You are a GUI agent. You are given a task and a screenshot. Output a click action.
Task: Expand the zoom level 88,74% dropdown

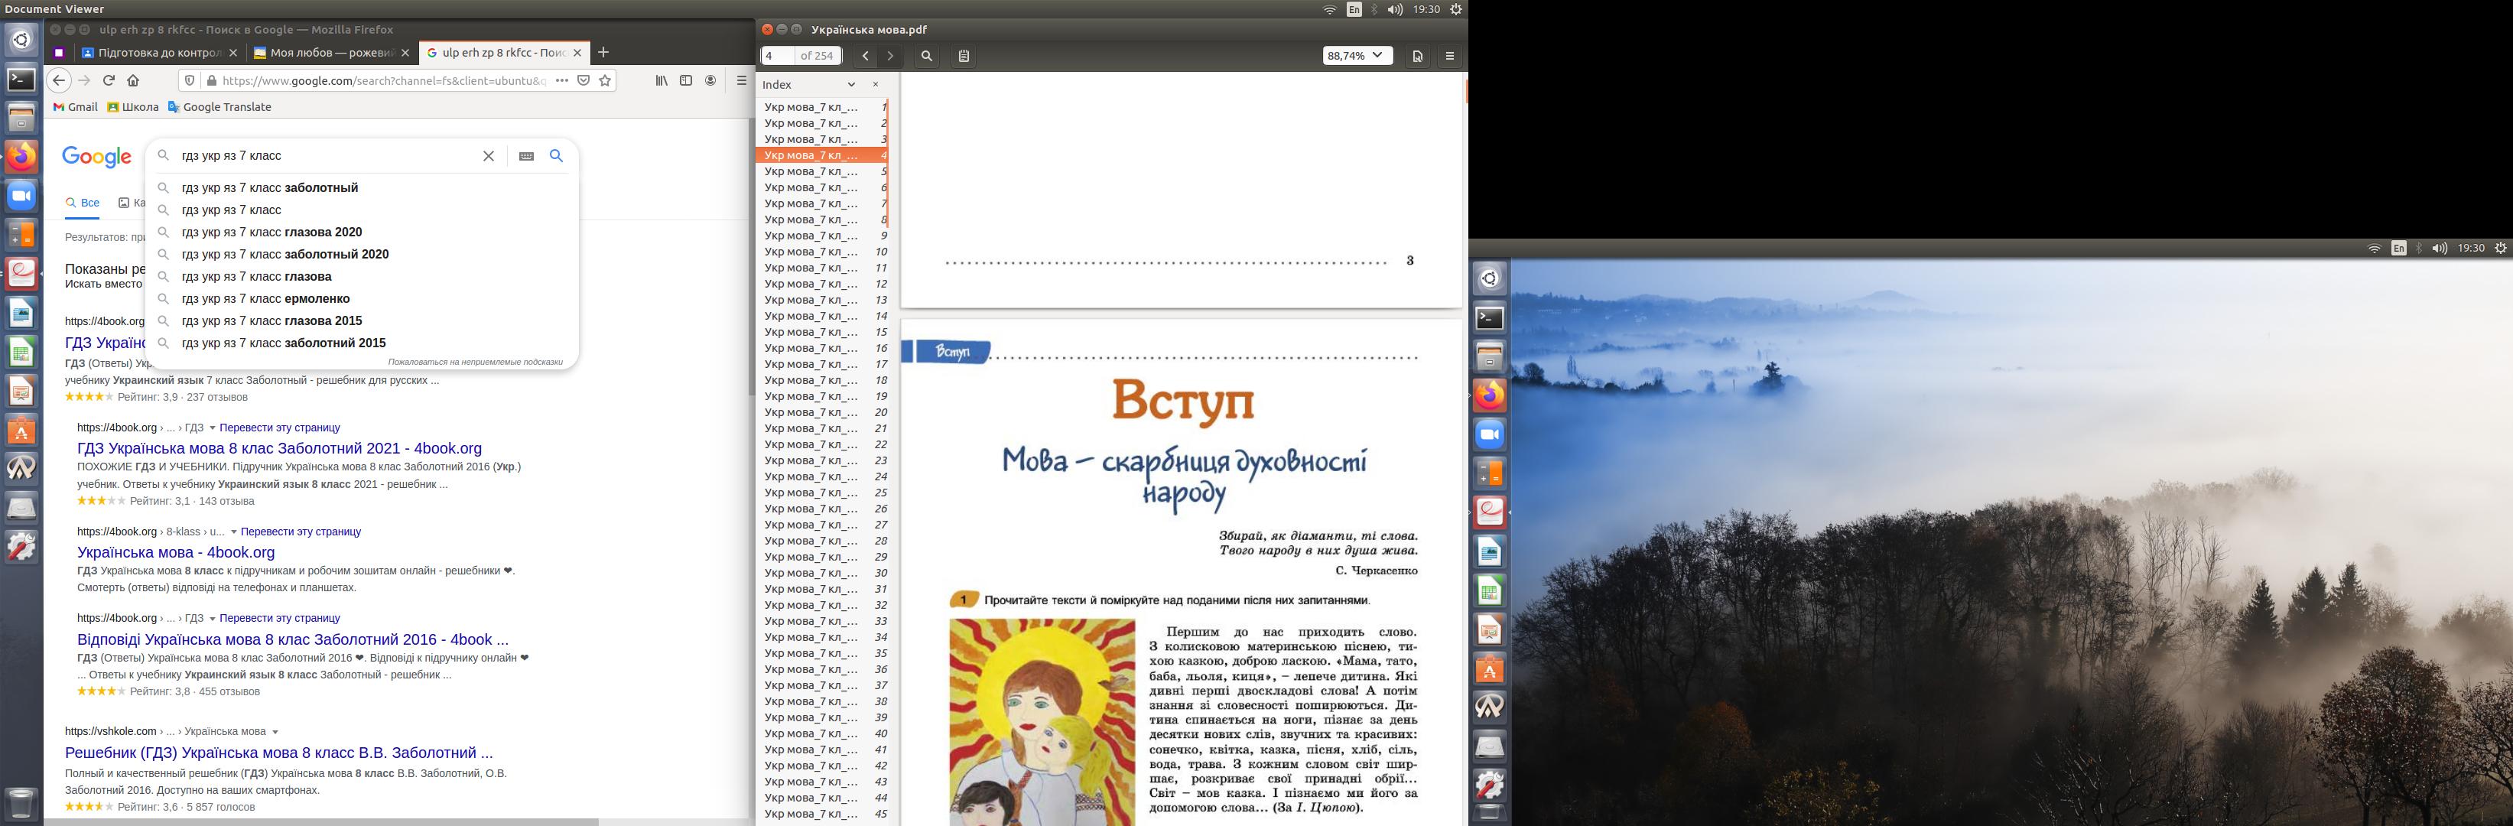click(x=1356, y=57)
